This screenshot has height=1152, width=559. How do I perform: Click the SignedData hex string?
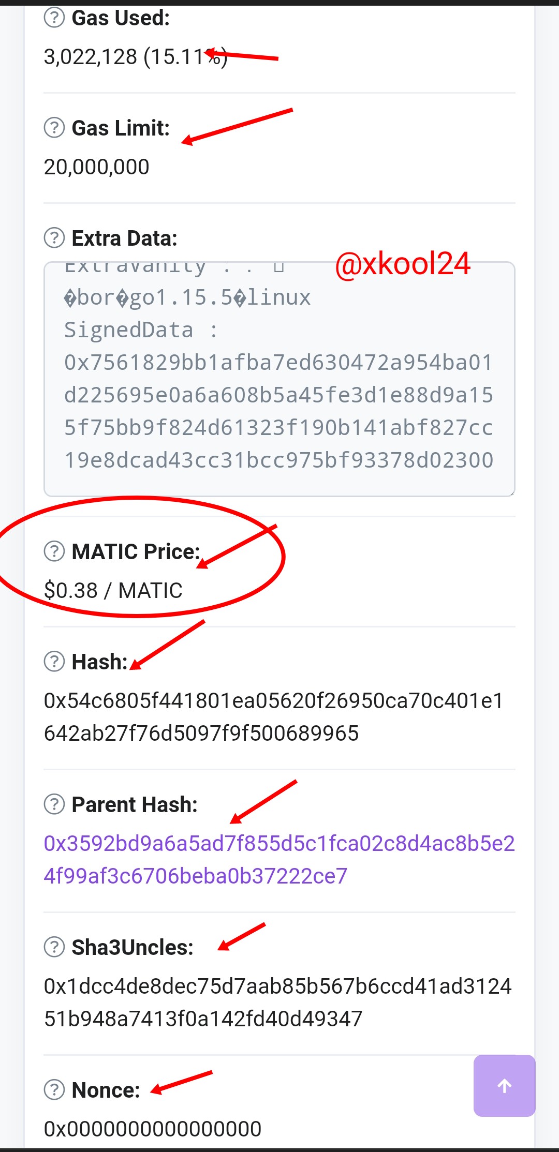coord(278,411)
